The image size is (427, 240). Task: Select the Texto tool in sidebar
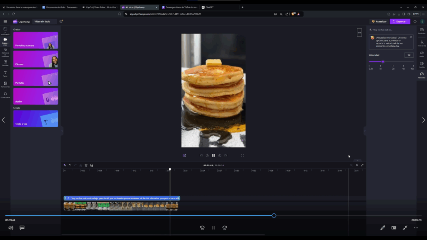5,74
